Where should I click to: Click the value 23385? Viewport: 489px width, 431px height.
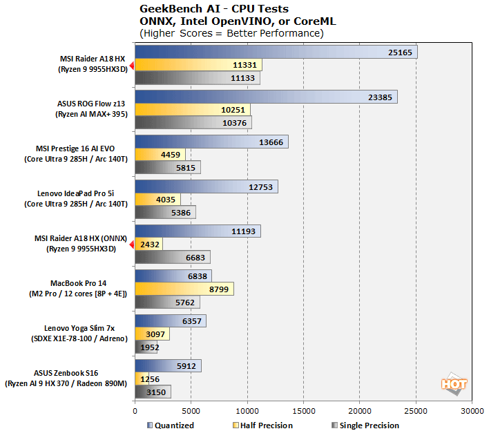click(x=380, y=97)
